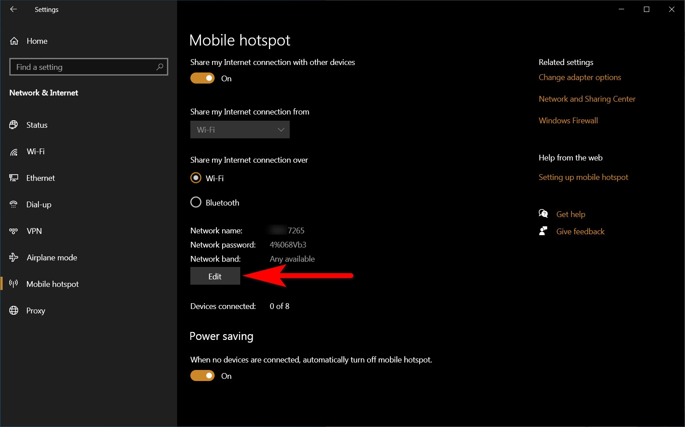Click the Network & Internet section heading
This screenshot has width=685, height=427.
(x=44, y=93)
